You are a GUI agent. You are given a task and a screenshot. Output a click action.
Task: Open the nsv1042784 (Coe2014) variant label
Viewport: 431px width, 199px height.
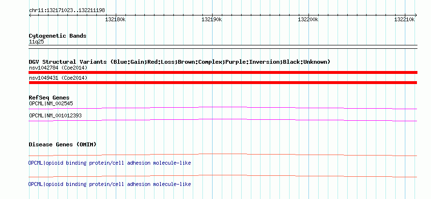point(58,68)
